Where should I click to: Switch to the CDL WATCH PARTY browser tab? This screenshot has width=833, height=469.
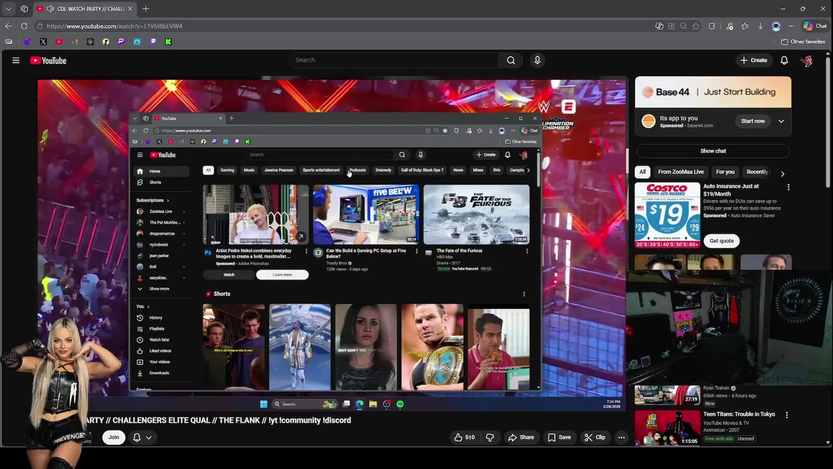click(x=83, y=8)
